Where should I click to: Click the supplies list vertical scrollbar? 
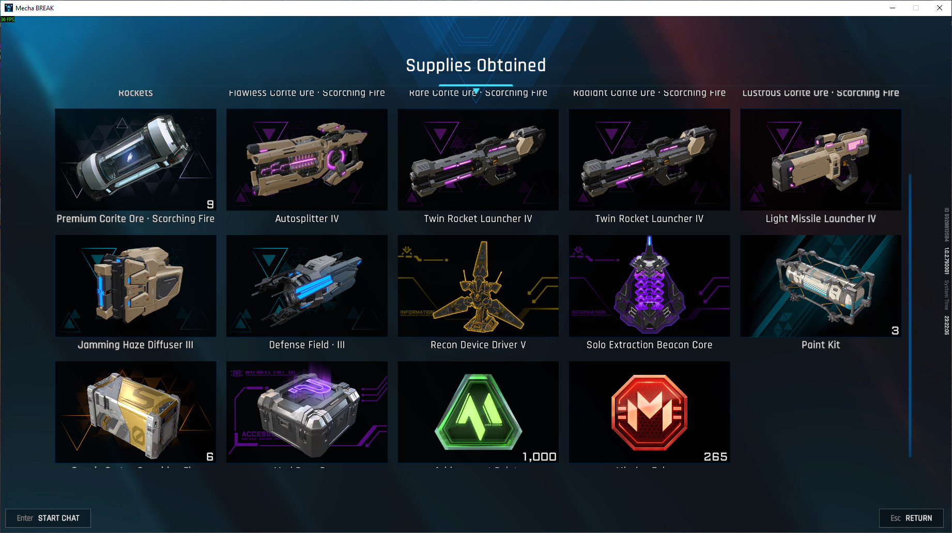pyautogui.click(x=910, y=315)
